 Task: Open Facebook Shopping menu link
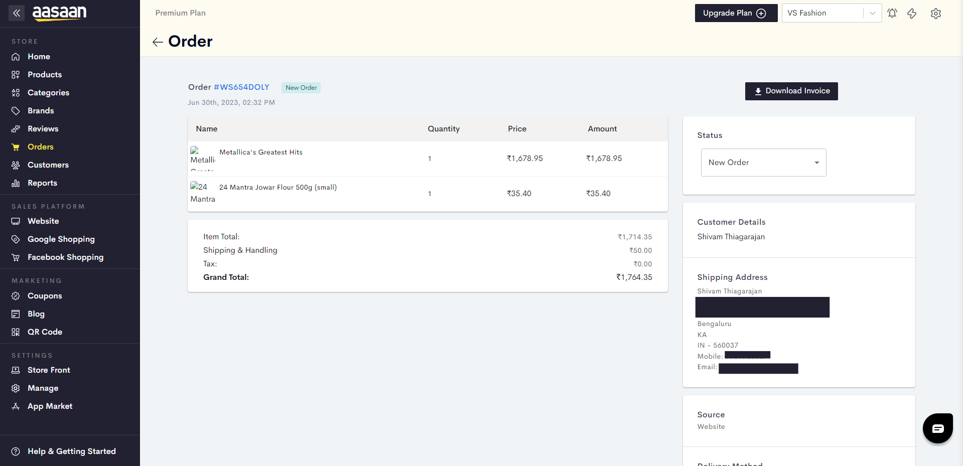[x=66, y=257]
